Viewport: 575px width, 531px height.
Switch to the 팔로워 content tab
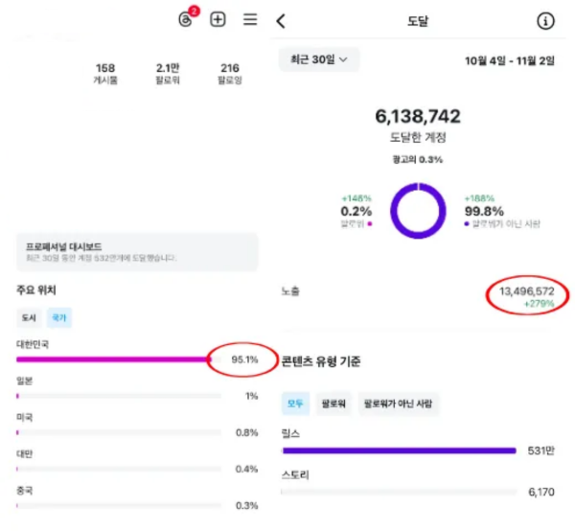(x=333, y=404)
